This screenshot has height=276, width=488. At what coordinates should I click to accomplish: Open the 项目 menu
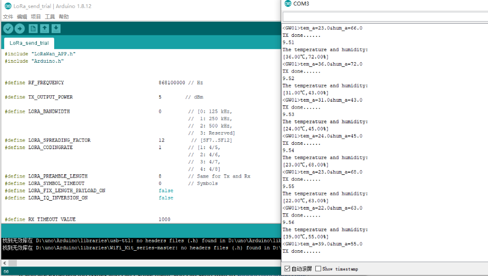pyautogui.click(x=36, y=16)
